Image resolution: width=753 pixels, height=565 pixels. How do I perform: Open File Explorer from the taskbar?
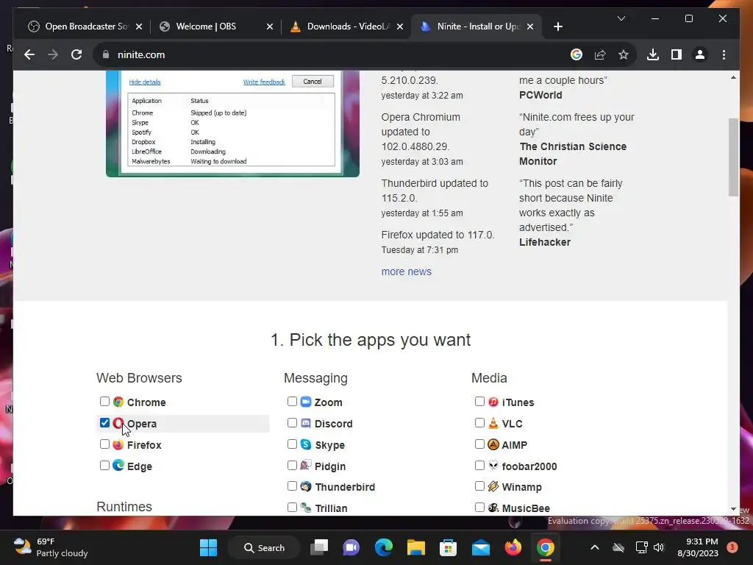point(416,547)
